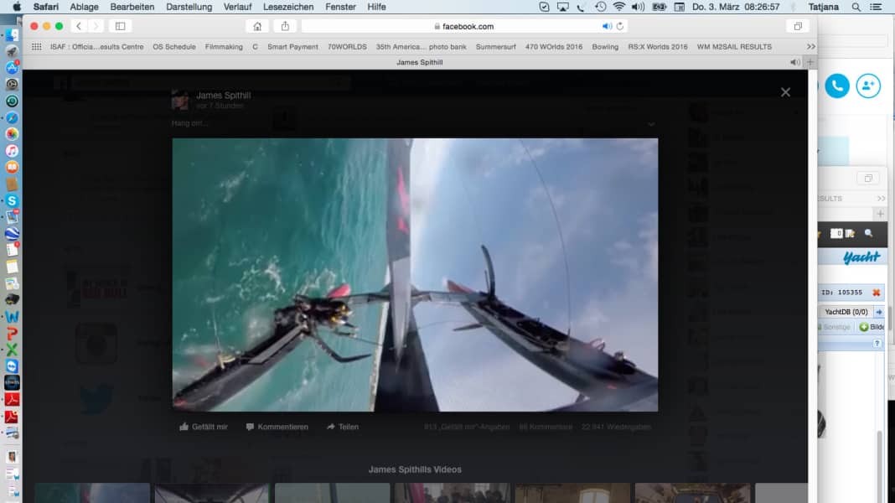Image resolution: width=895 pixels, height=503 pixels.
Task: Open the 'Summersurf' bookmark
Action: click(x=495, y=47)
